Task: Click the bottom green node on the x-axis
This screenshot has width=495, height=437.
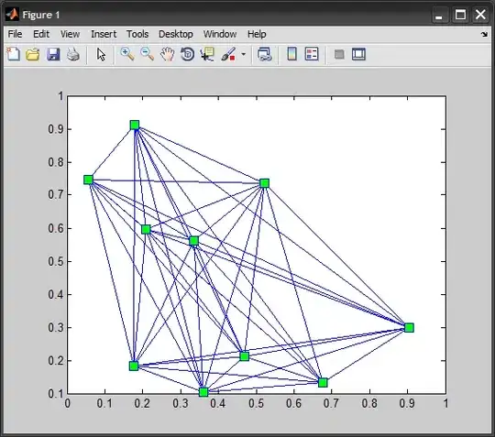Action: tap(203, 392)
